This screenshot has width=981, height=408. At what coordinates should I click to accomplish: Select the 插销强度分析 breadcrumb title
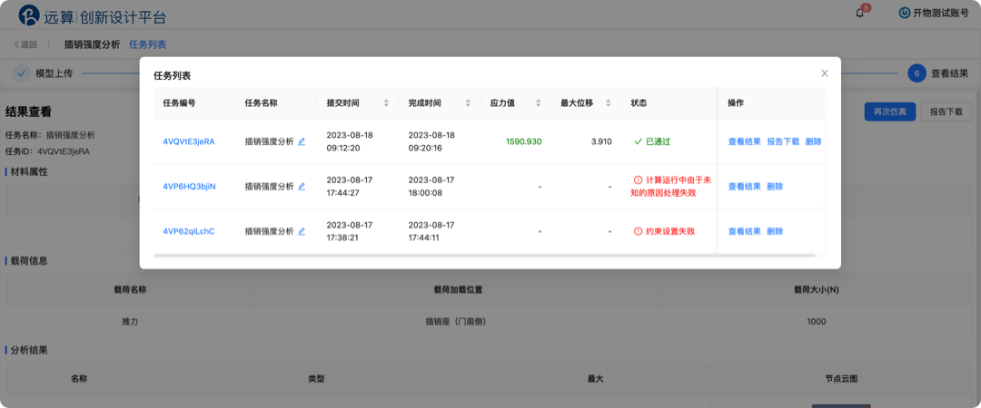(x=92, y=44)
